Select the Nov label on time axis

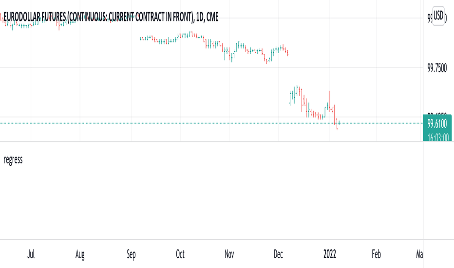pos(229,254)
